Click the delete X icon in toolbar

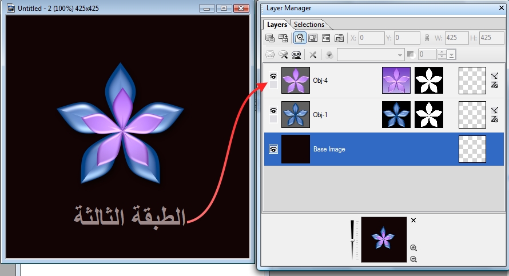click(313, 54)
